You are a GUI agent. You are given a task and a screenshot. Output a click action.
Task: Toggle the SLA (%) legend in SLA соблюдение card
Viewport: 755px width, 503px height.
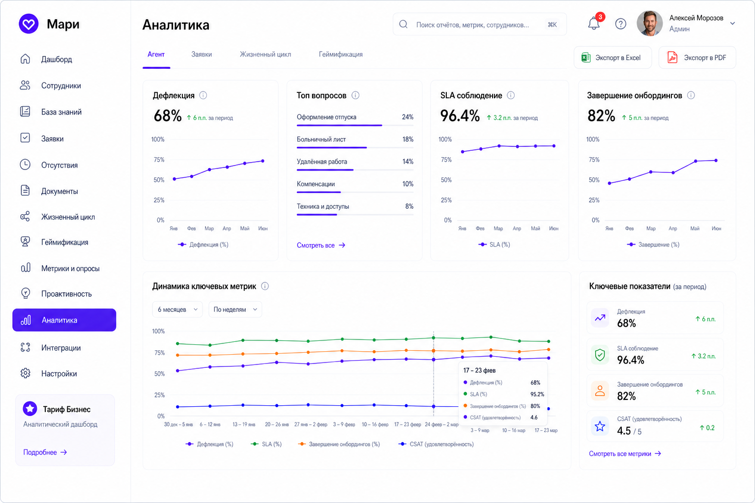(494, 245)
